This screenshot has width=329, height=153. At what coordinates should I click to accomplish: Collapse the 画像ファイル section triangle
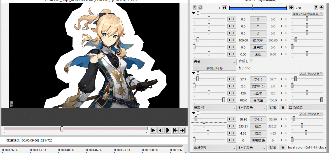[x=194, y=13]
